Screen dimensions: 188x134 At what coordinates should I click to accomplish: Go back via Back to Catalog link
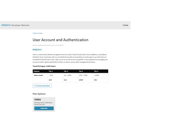37,33
